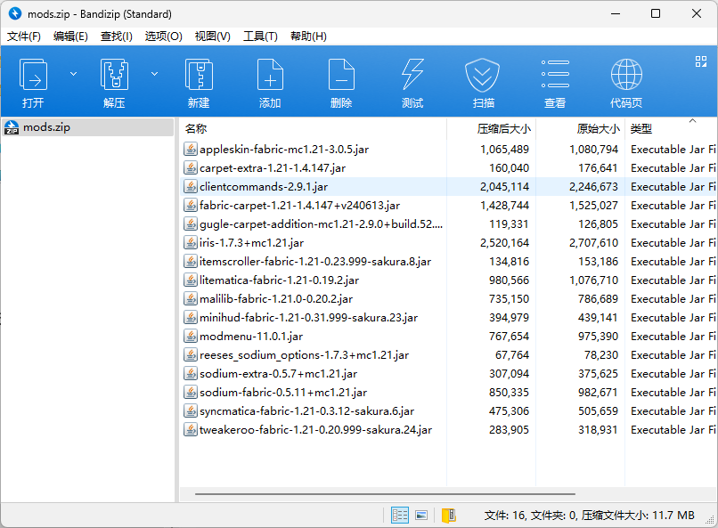Click the 新建 (New archive) icon
This screenshot has width=718, height=528.
tap(199, 74)
